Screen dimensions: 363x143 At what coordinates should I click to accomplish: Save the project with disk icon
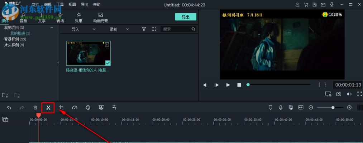(x=315, y=5)
